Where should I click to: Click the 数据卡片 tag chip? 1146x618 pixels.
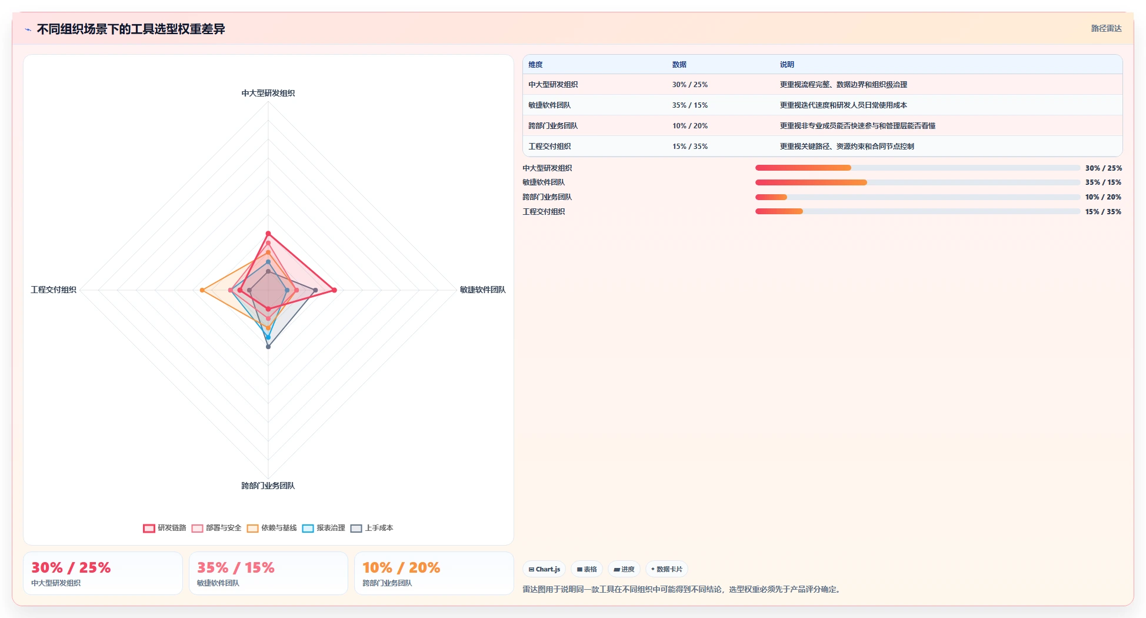click(x=667, y=569)
